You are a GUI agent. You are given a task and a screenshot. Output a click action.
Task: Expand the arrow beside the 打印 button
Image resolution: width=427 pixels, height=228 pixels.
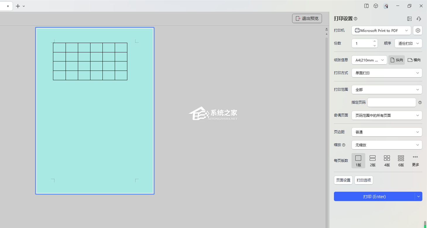419,196
